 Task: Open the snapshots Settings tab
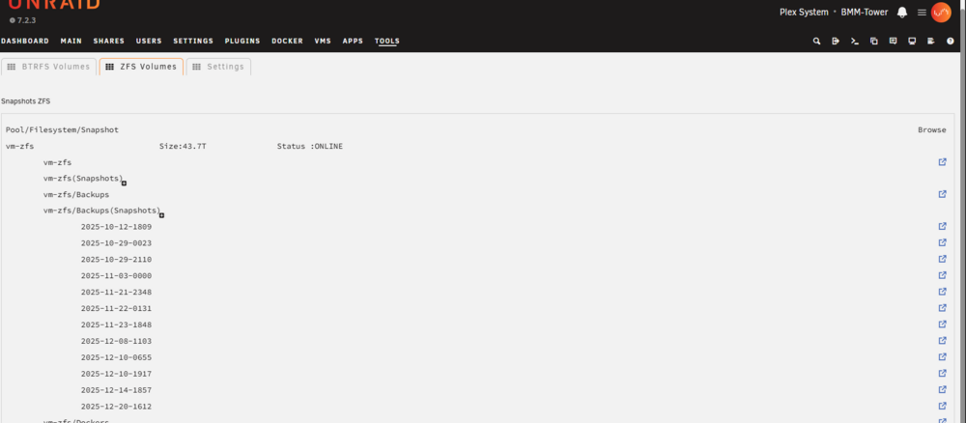coord(218,67)
